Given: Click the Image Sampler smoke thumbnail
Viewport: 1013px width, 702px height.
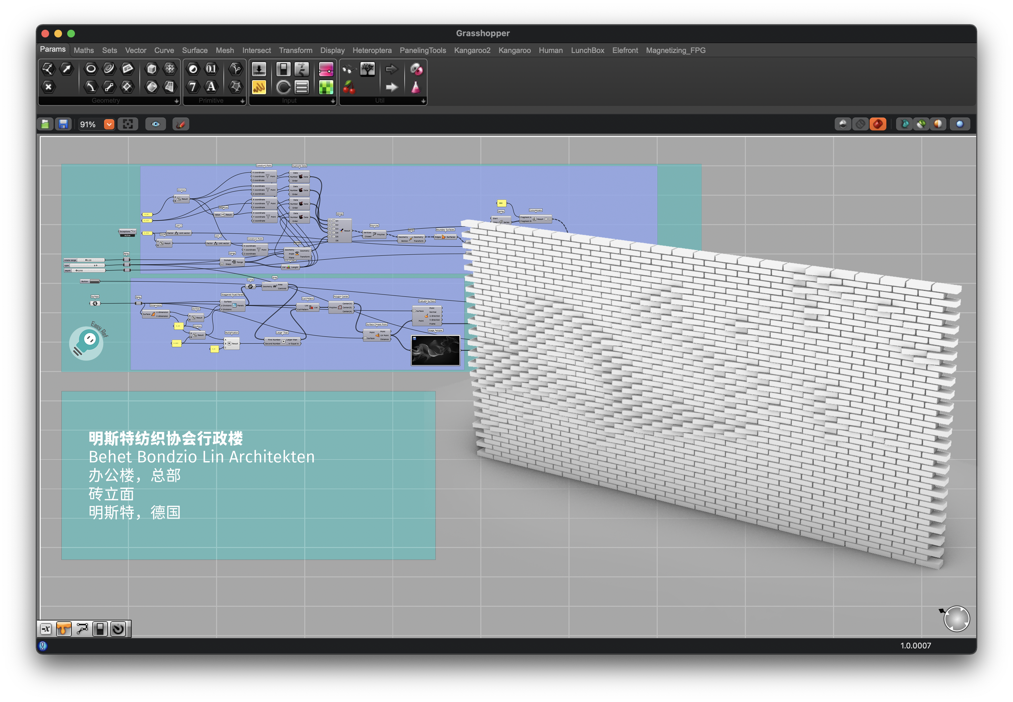Looking at the screenshot, I should point(435,351).
